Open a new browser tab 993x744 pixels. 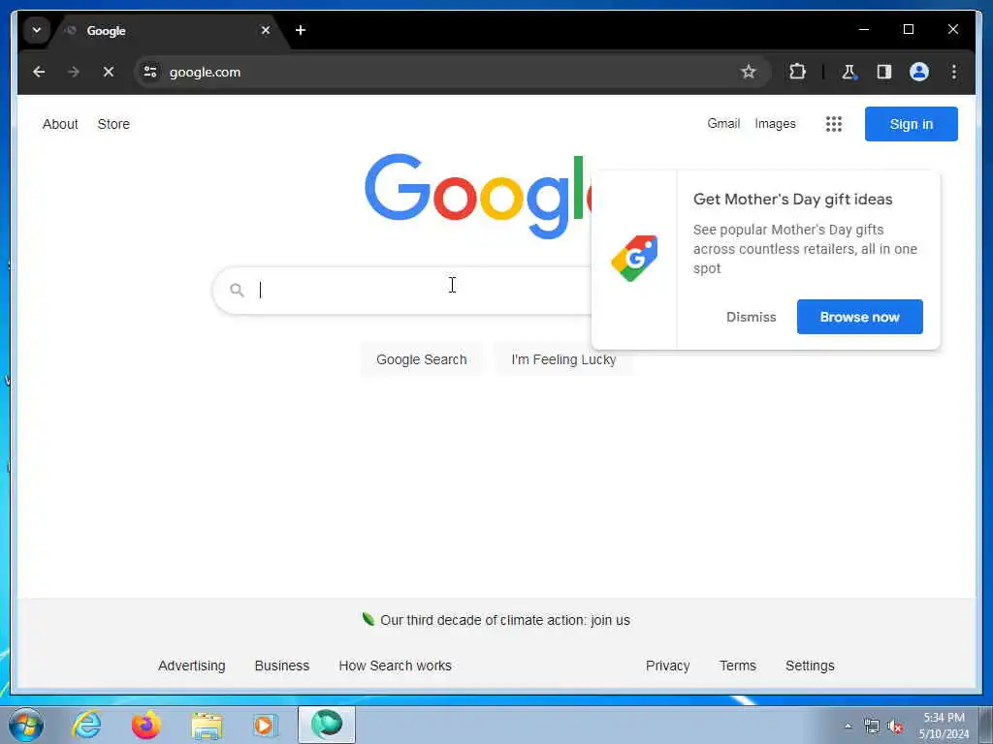point(301,30)
